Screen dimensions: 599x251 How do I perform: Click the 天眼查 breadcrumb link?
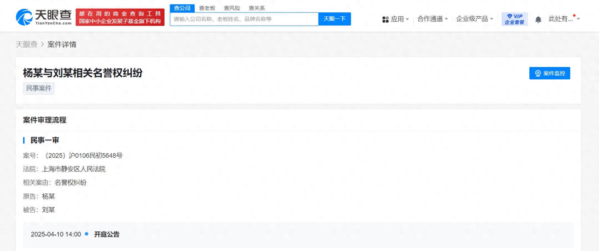click(x=27, y=44)
